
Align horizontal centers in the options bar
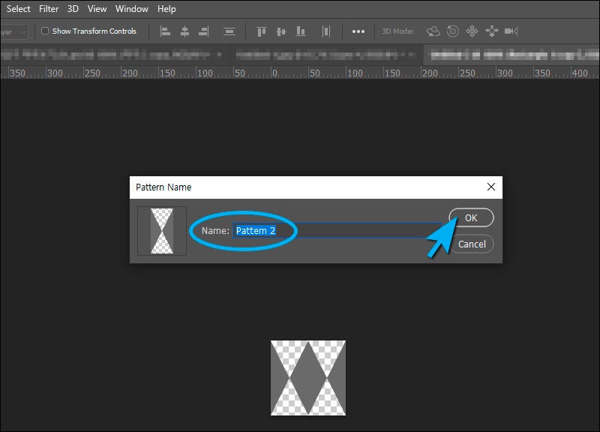(x=184, y=31)
